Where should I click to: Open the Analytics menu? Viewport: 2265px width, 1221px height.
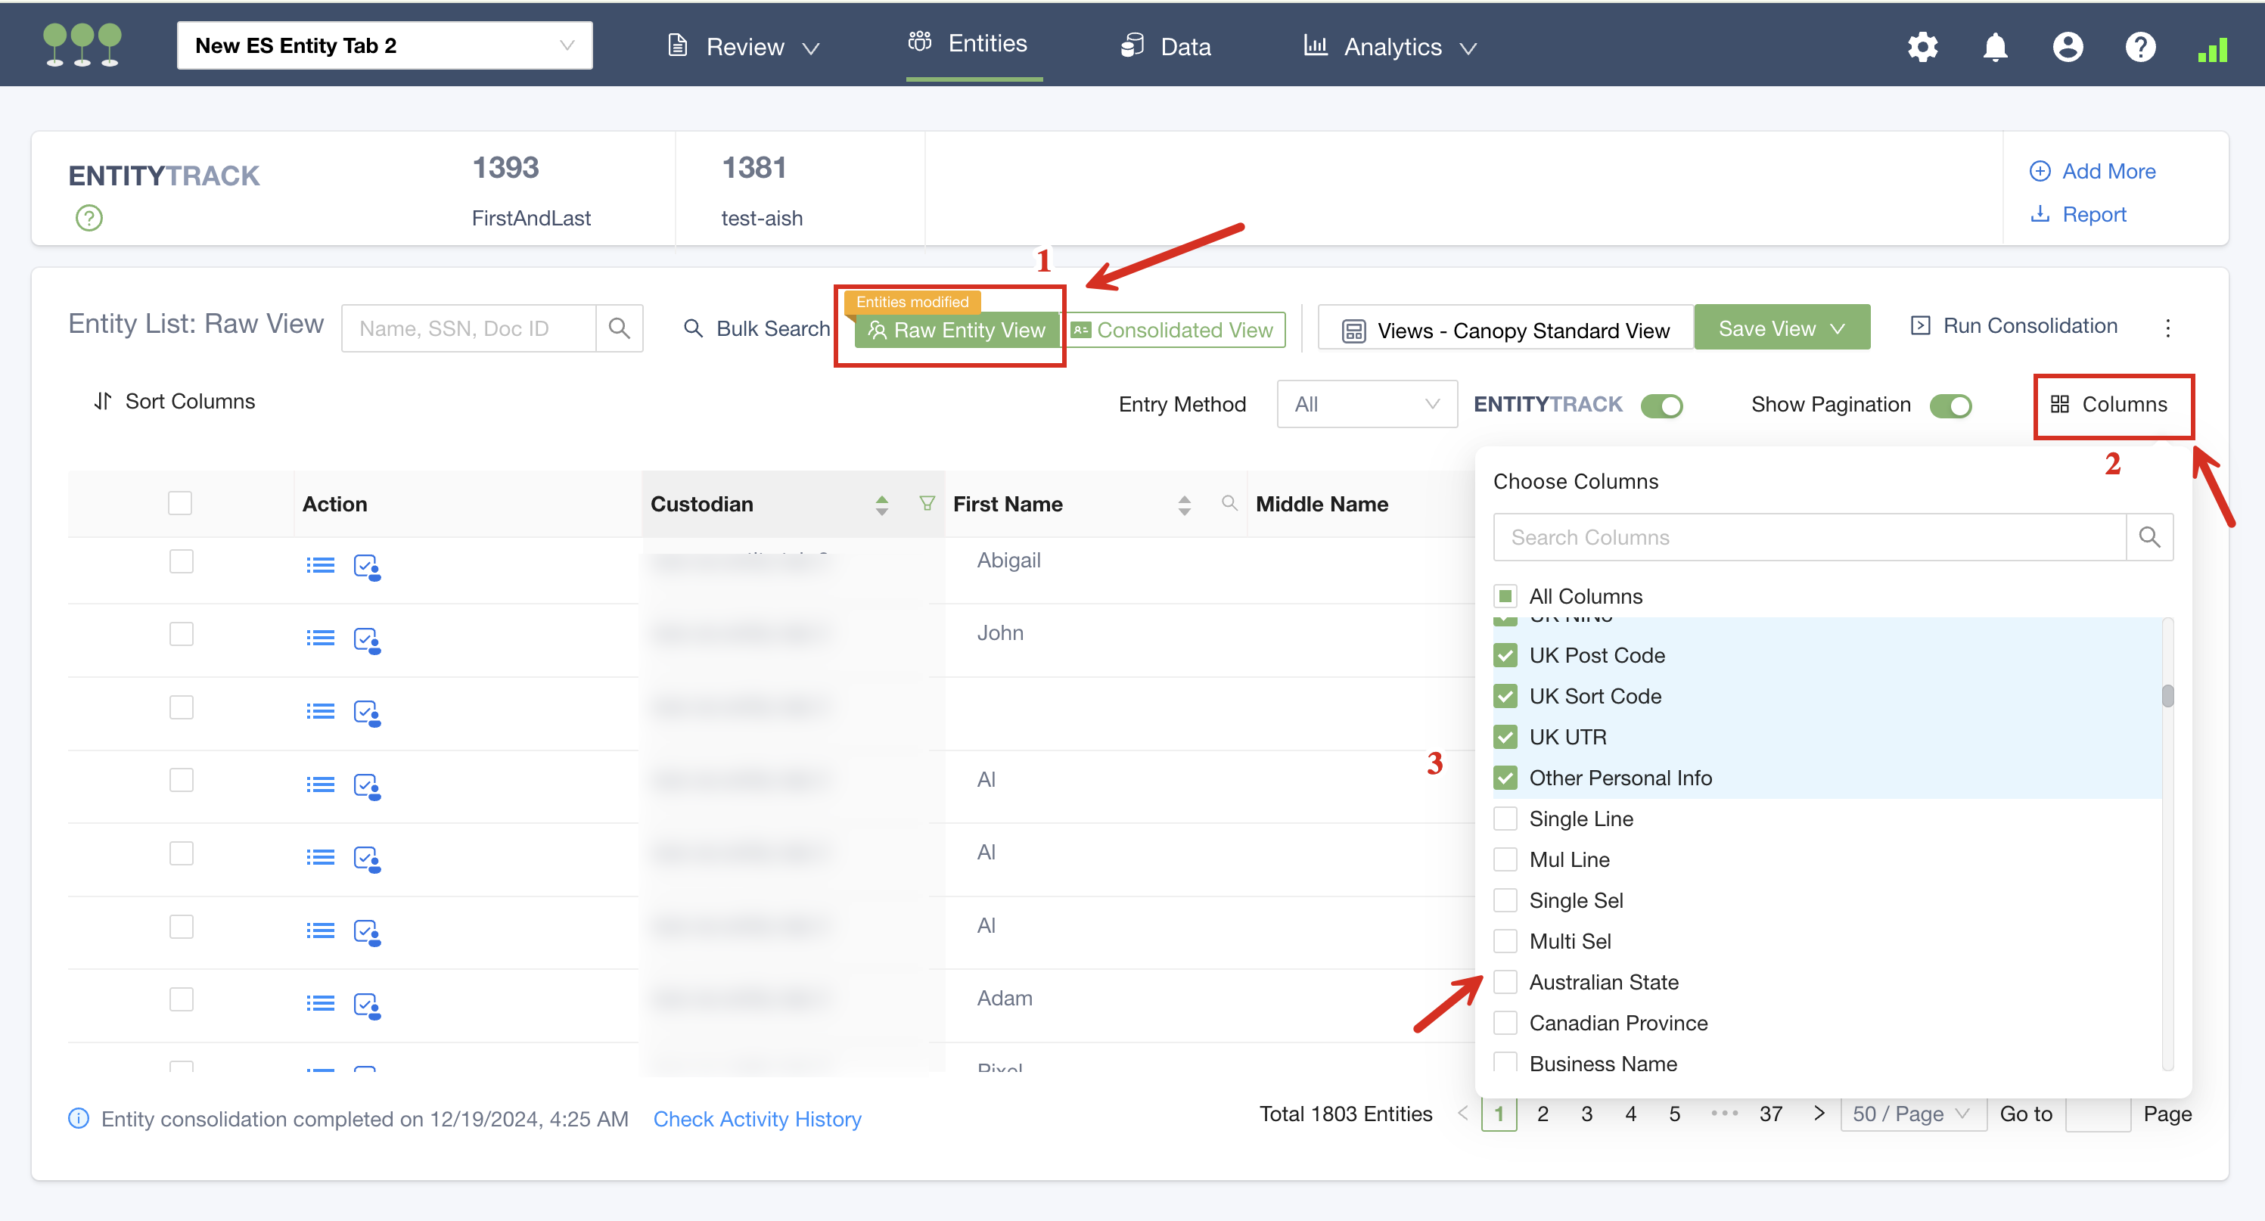click(x=1390, y=47)
